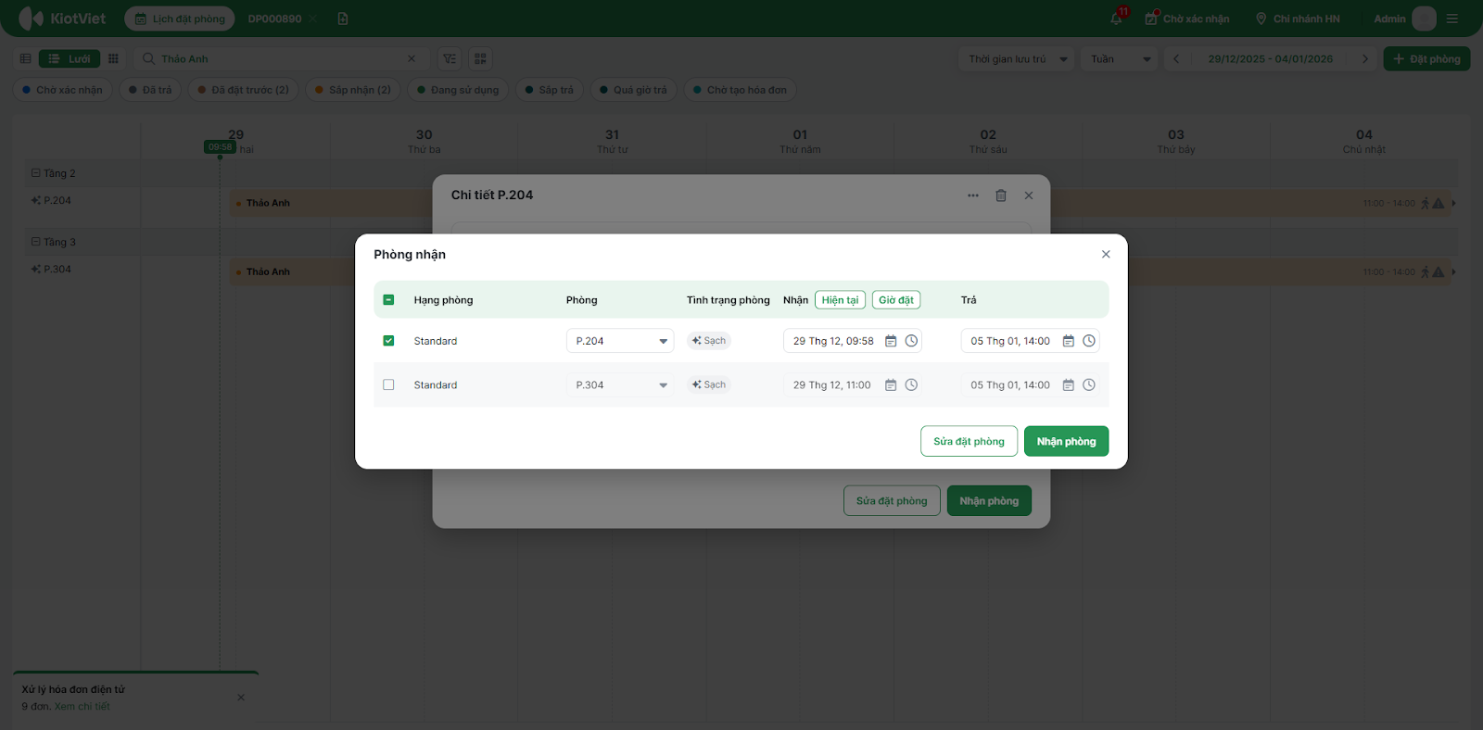1483x730 pixels.
Task: Toggle the Chờ tạo hóa đơn filter
Action: [x=741, y=90]
